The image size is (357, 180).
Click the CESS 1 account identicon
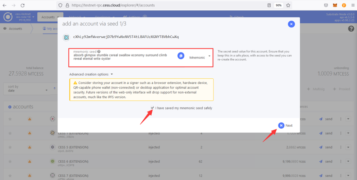53,133
